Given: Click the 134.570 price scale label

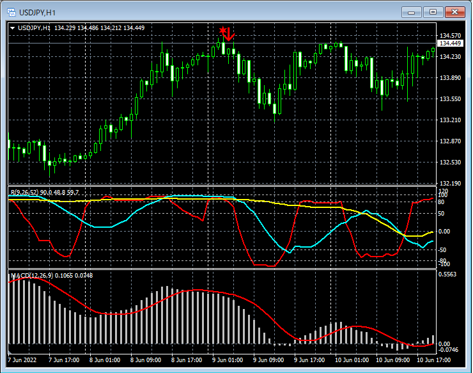Looking at the screenshot, I should click(451, 36).
